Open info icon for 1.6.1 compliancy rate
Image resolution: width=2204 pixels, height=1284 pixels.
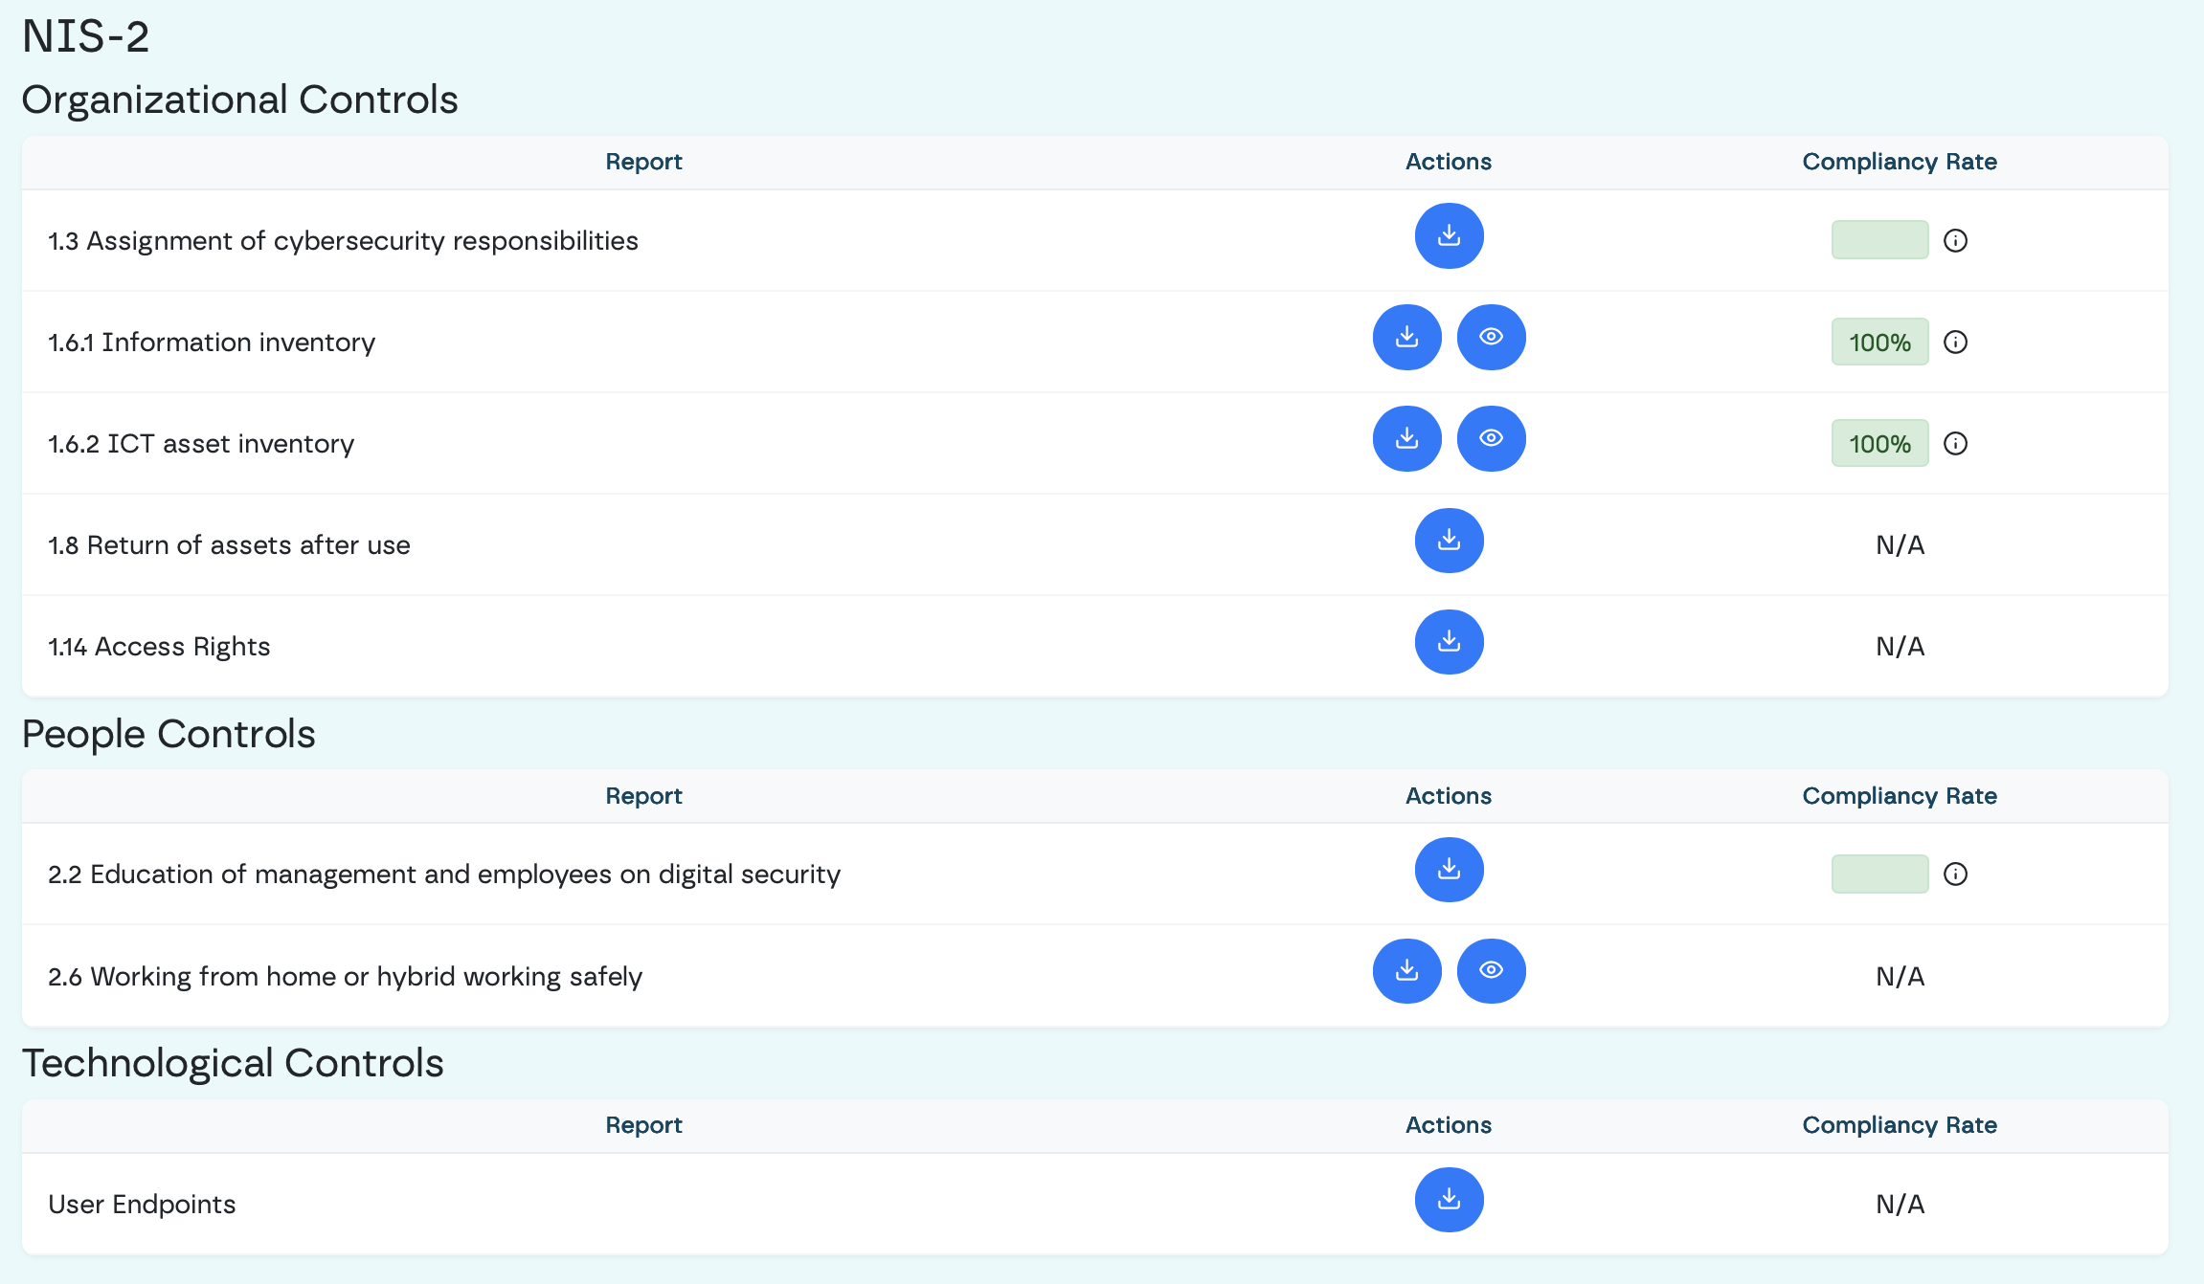click(x=1955, y=342)
